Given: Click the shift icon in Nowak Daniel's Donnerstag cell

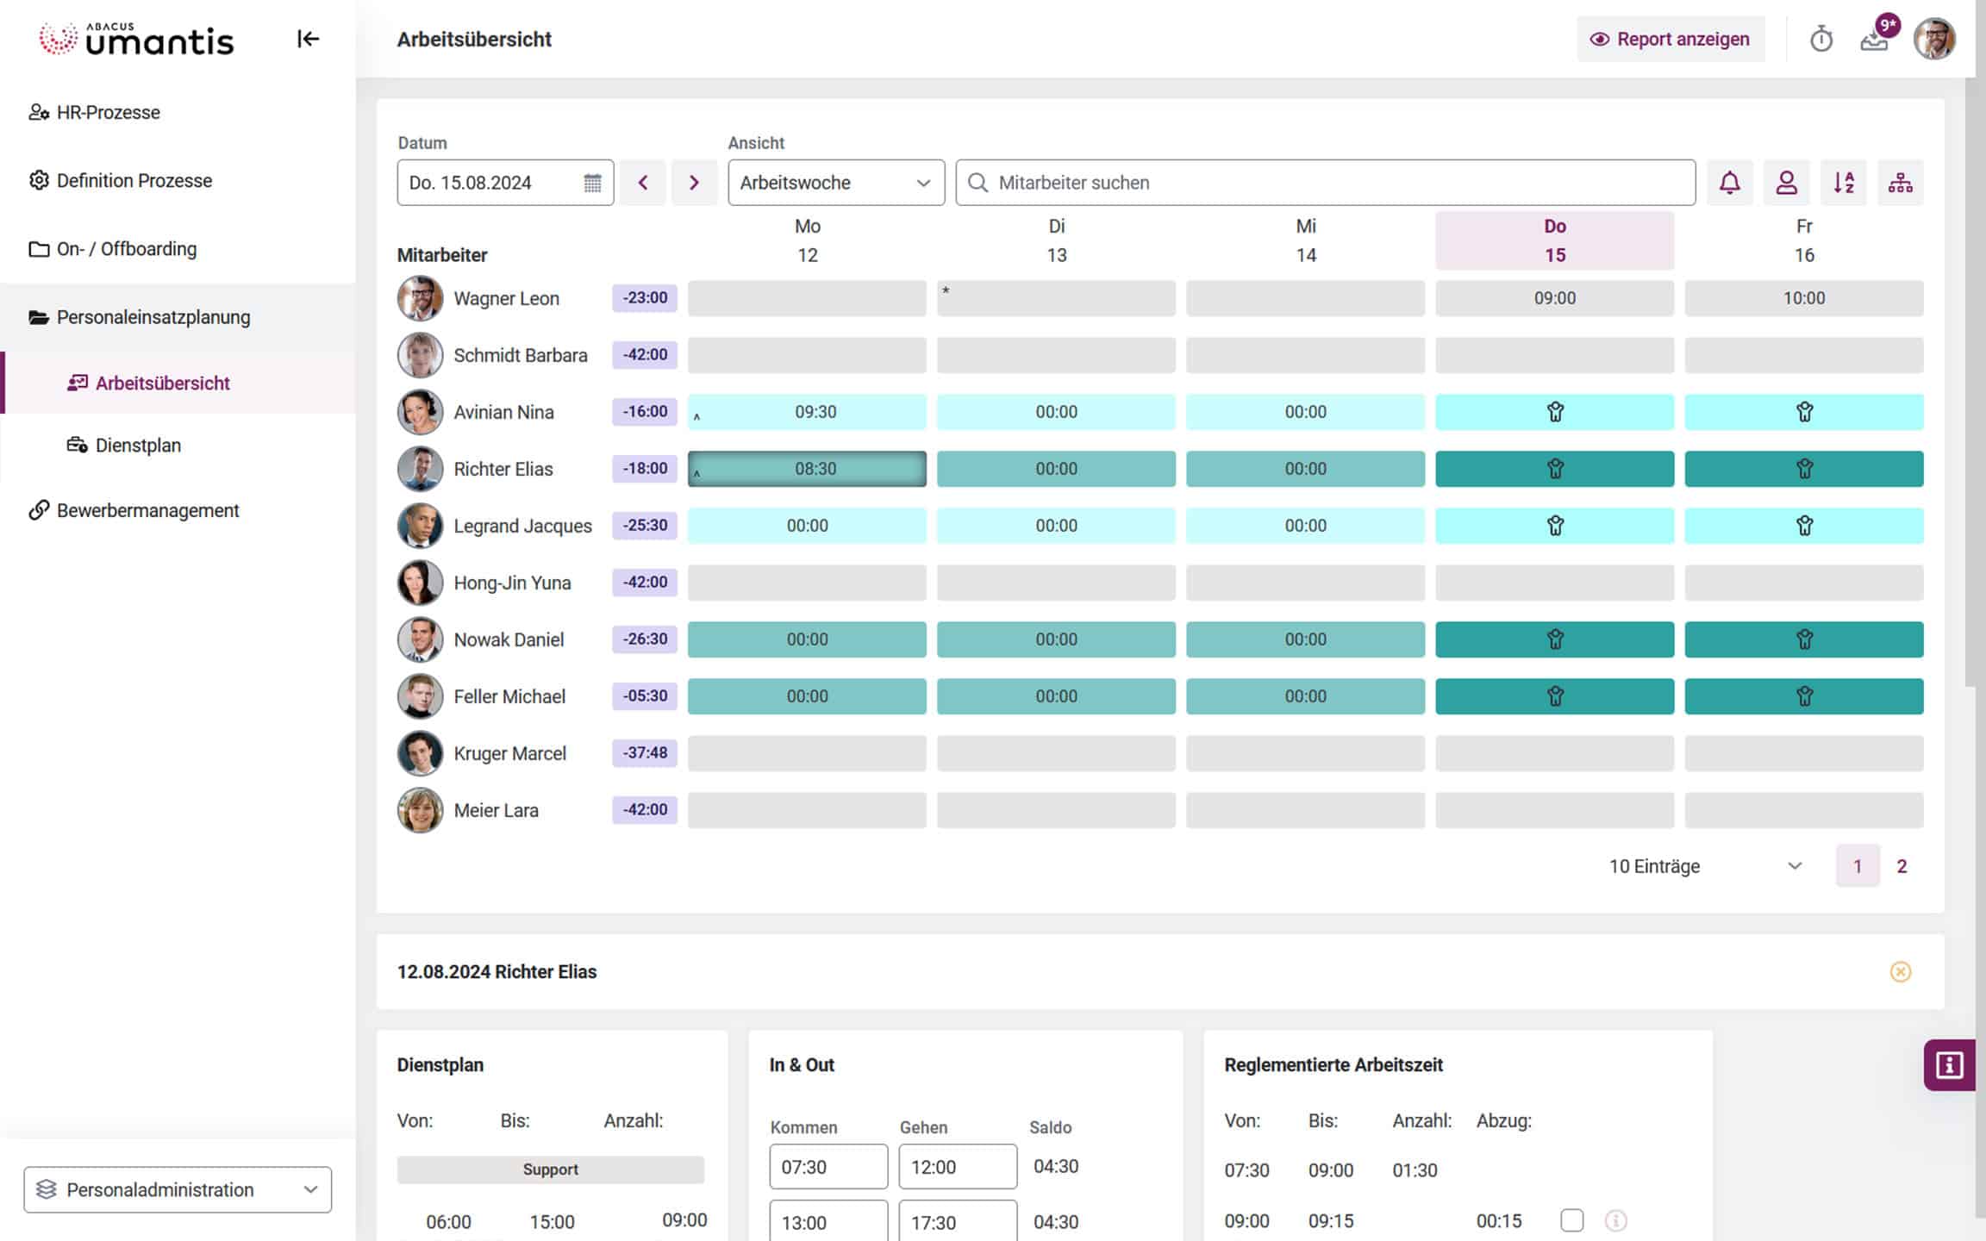Looking at the screenshot, I should 1554,639.
